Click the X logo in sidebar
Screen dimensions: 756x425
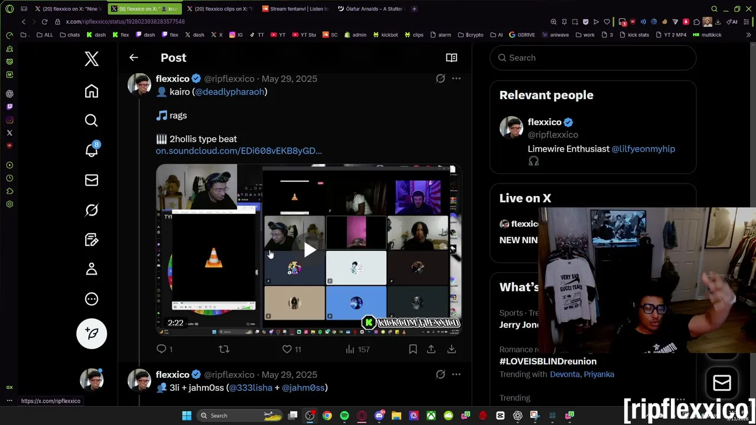pyautogui.click(x=92, y=58)
